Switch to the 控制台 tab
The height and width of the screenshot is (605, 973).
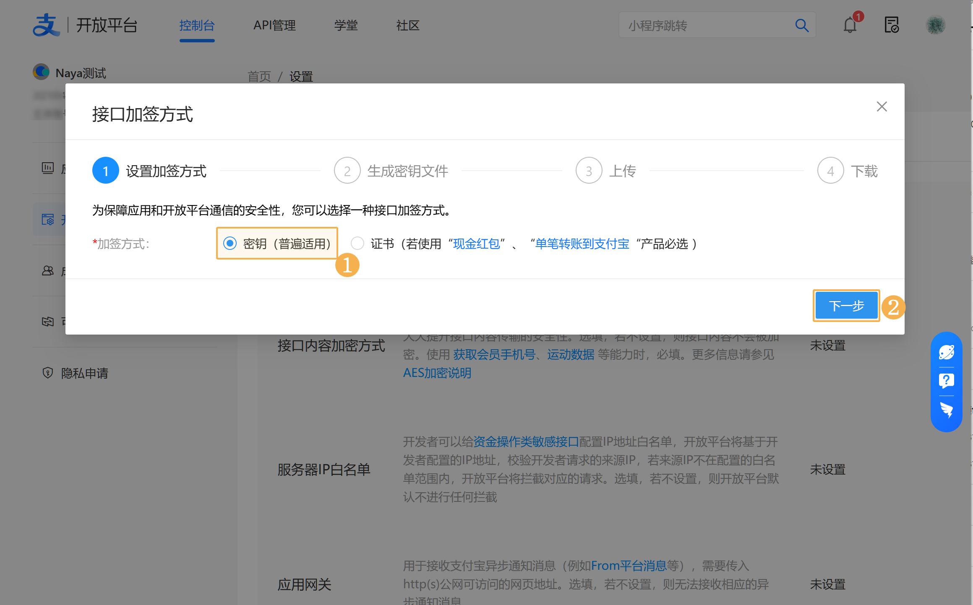click(x=197, y=26)
